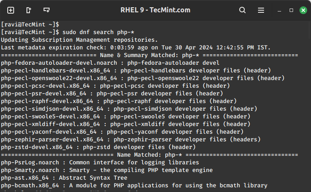
Task: Maximize the terminal window
Action: click(291, 10)
